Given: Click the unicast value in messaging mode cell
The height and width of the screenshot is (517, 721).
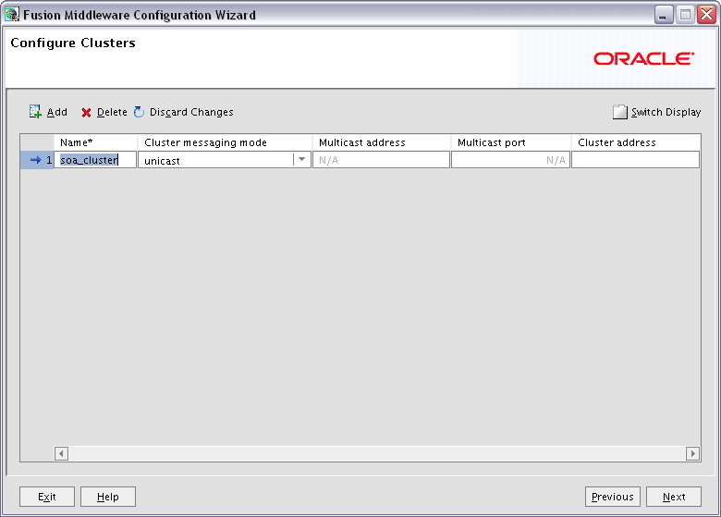Looking at the screenshot, I should coord(162,161).
